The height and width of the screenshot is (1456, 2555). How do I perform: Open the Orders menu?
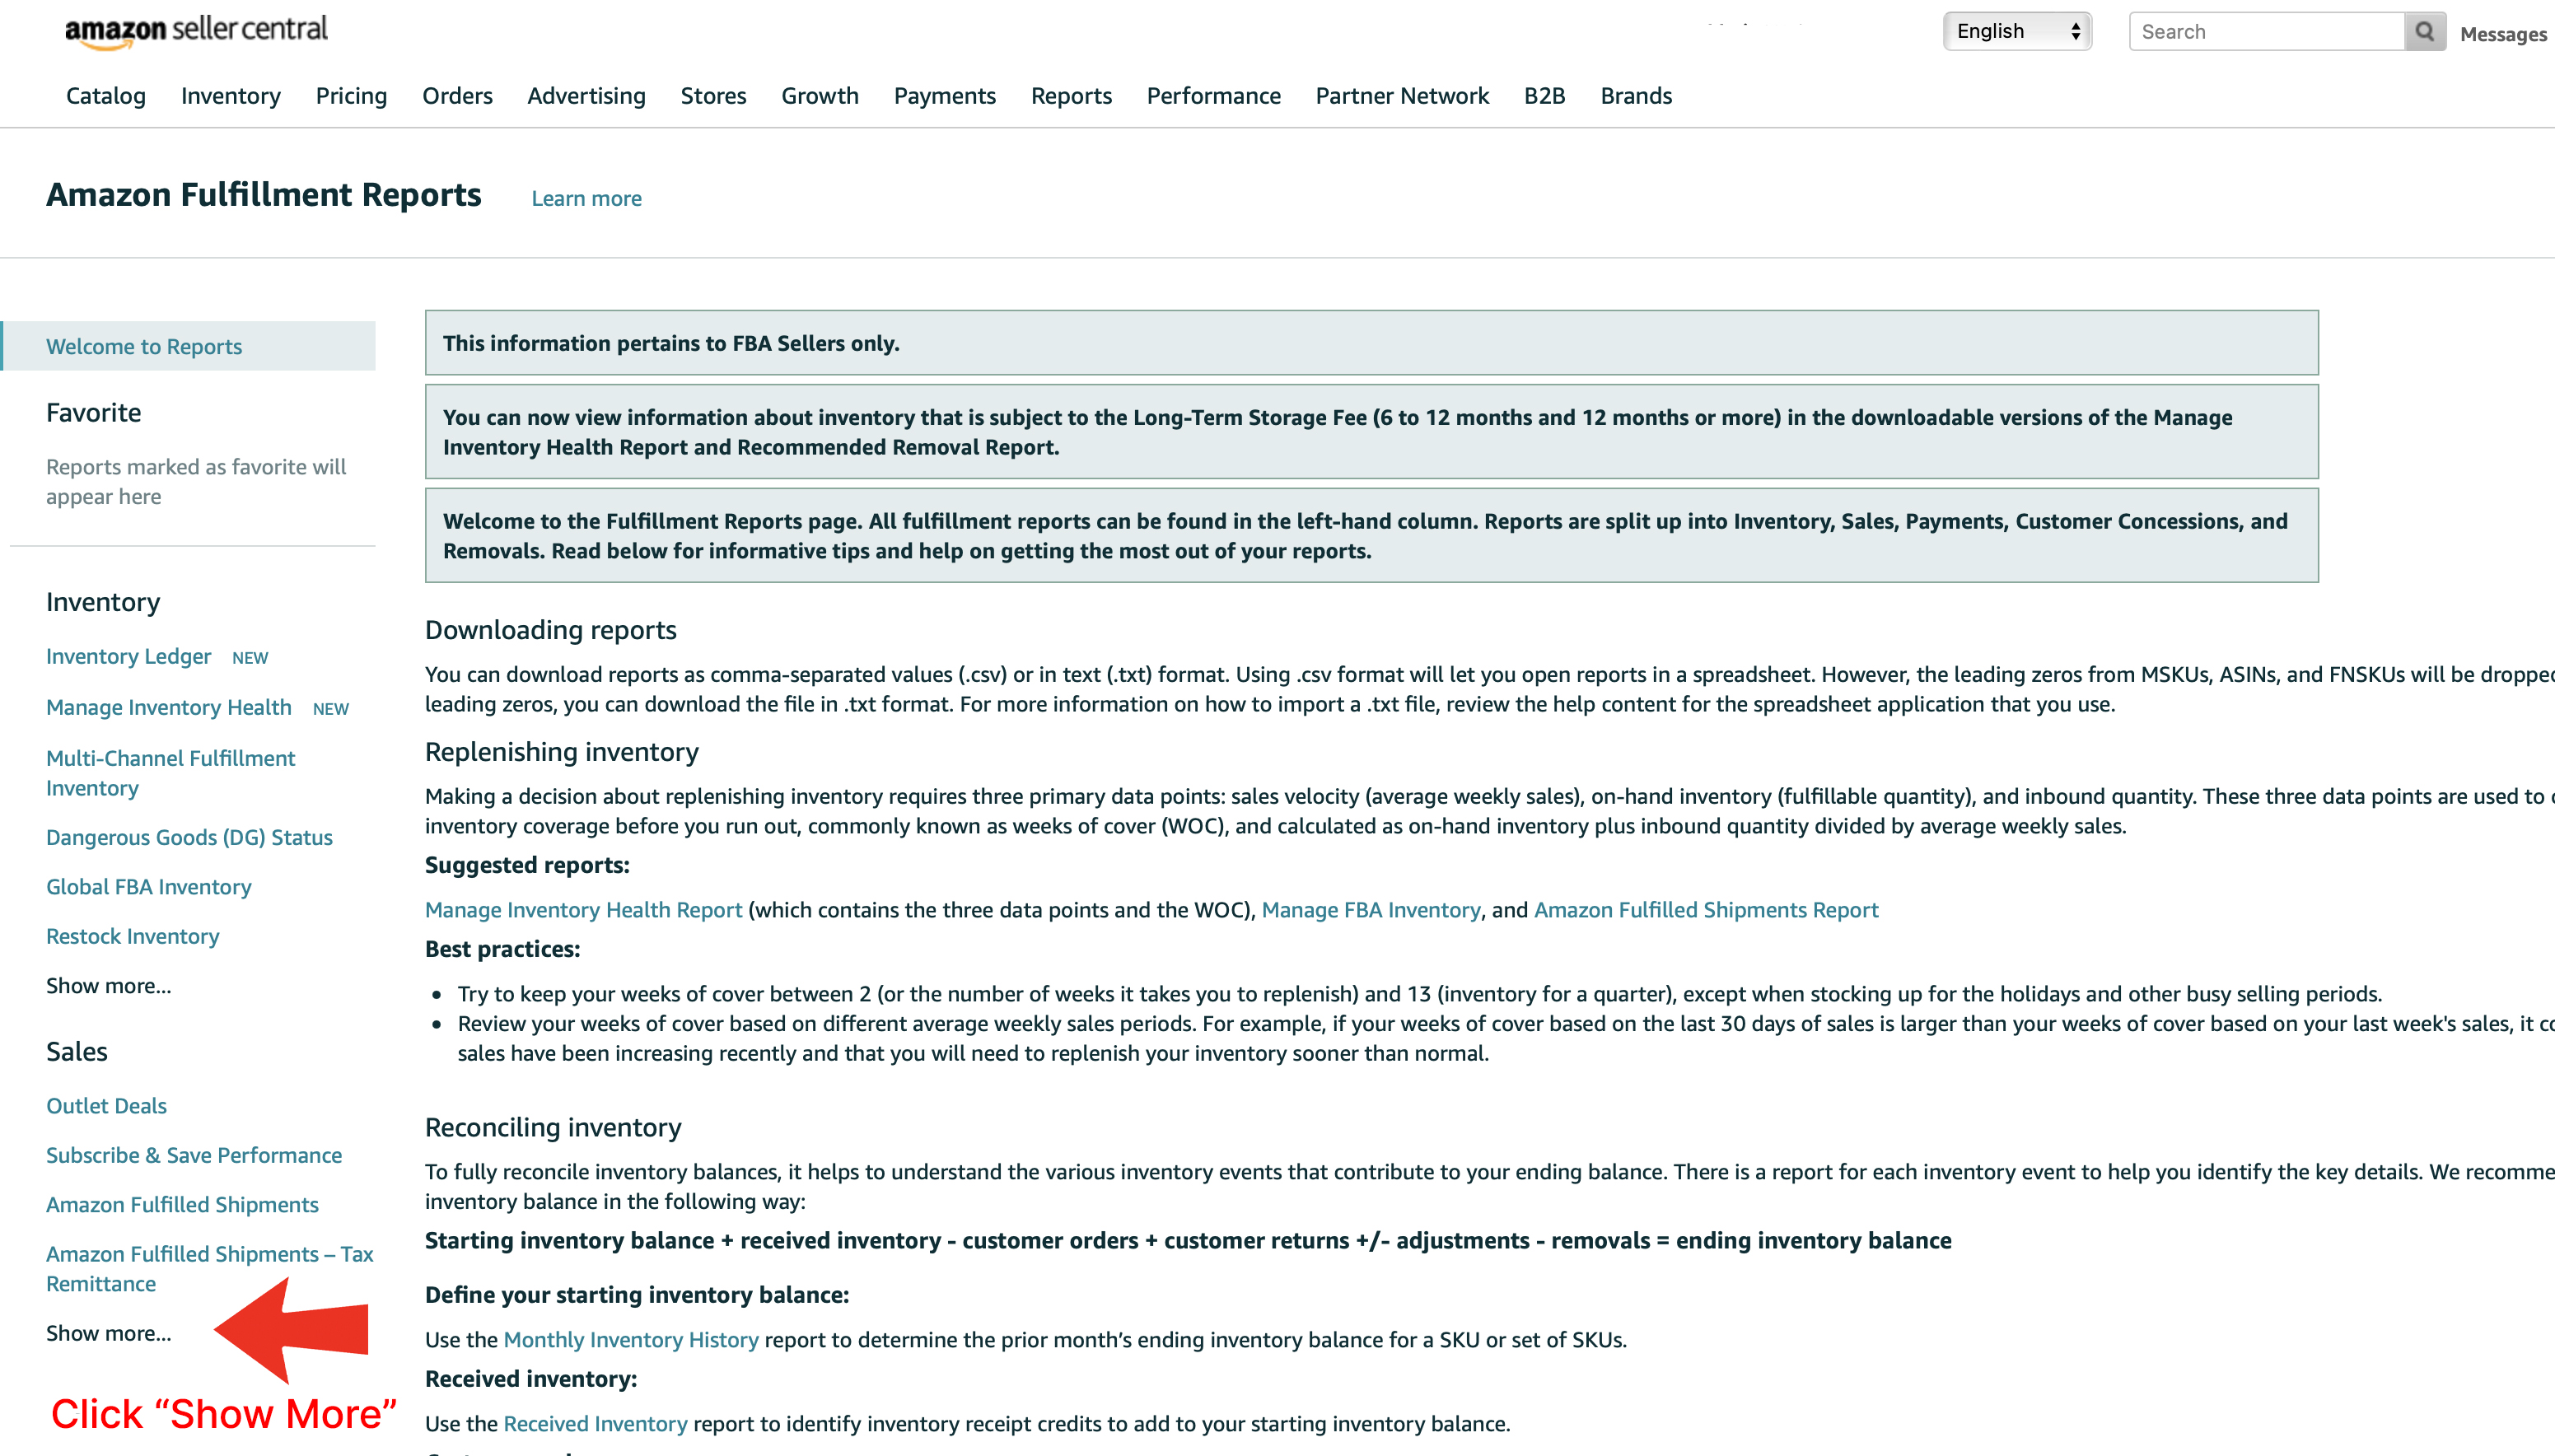pyautogui.click(x=457, y=96)
